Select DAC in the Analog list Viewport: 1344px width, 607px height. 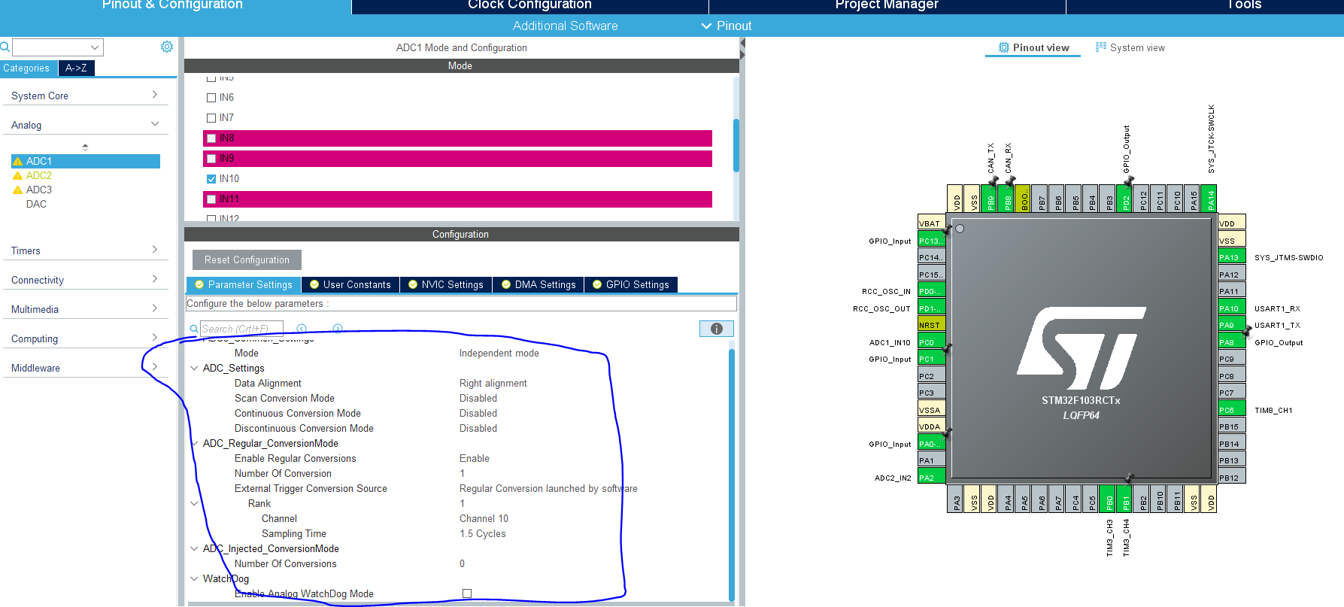36,204
